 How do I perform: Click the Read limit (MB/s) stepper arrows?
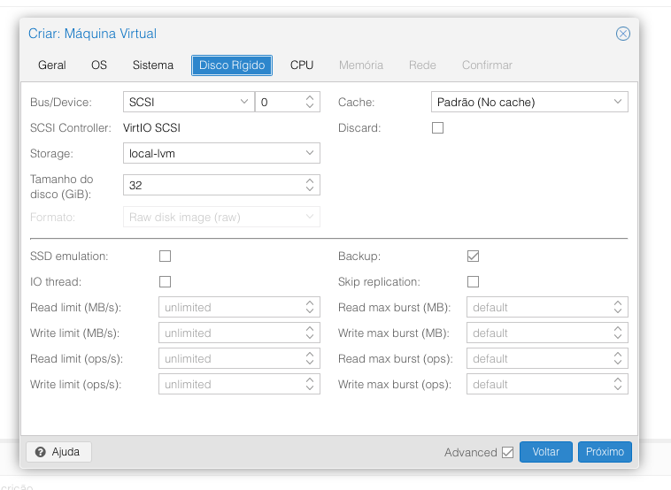pos(310,308)
